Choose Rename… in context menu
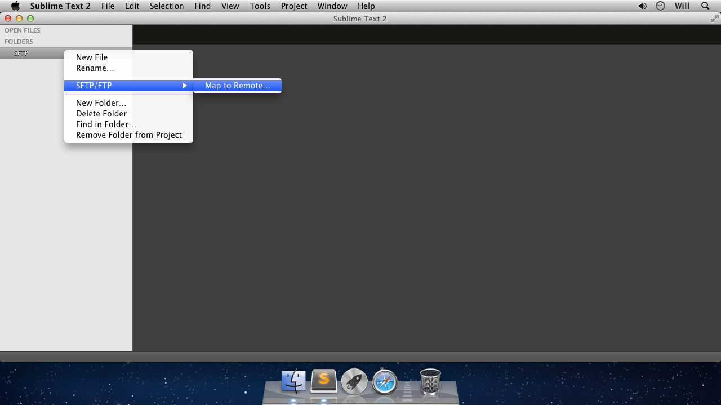 [x=128, y=68]
